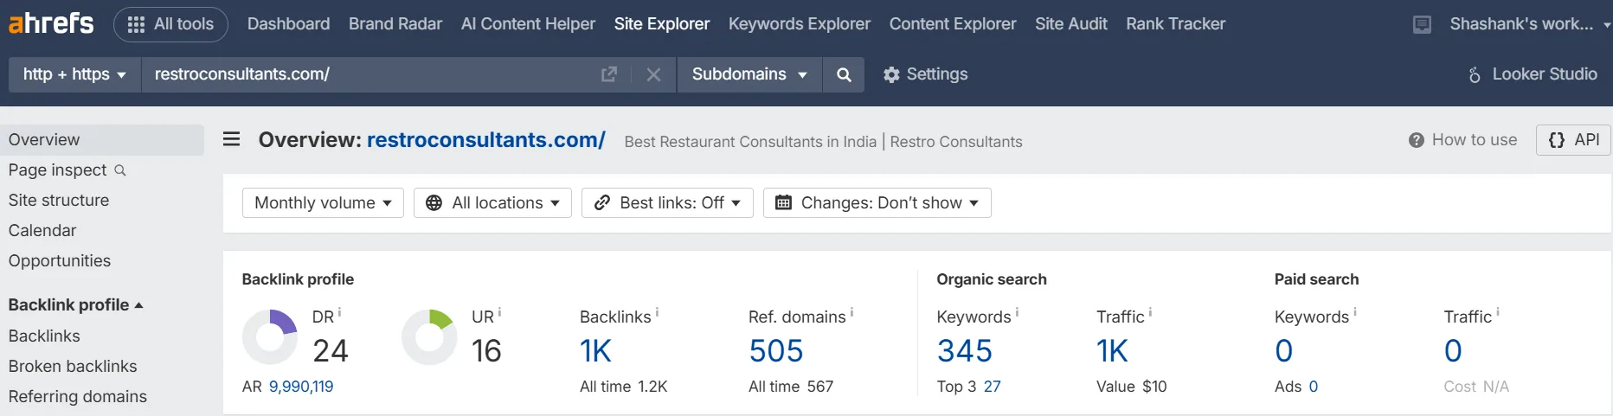Click Looker Studio
The image size is (1613, 416).
1533,74
